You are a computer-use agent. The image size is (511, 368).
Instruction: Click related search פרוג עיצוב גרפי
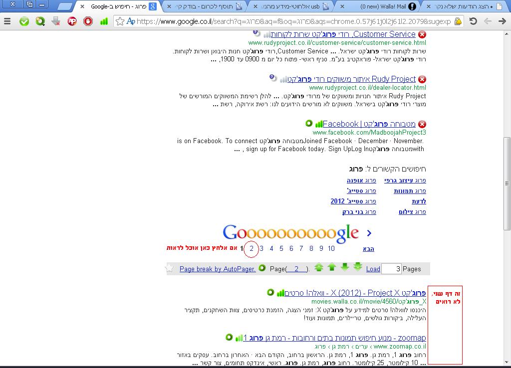coord(405,181)
